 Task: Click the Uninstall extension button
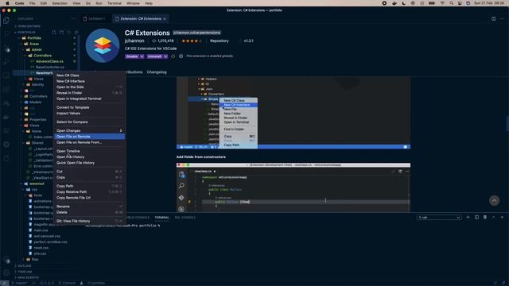pos(155,56)
